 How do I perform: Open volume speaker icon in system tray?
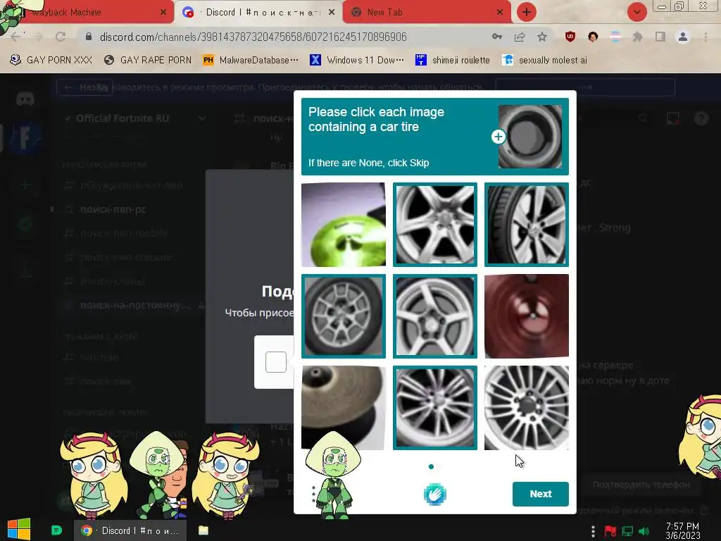644,531
